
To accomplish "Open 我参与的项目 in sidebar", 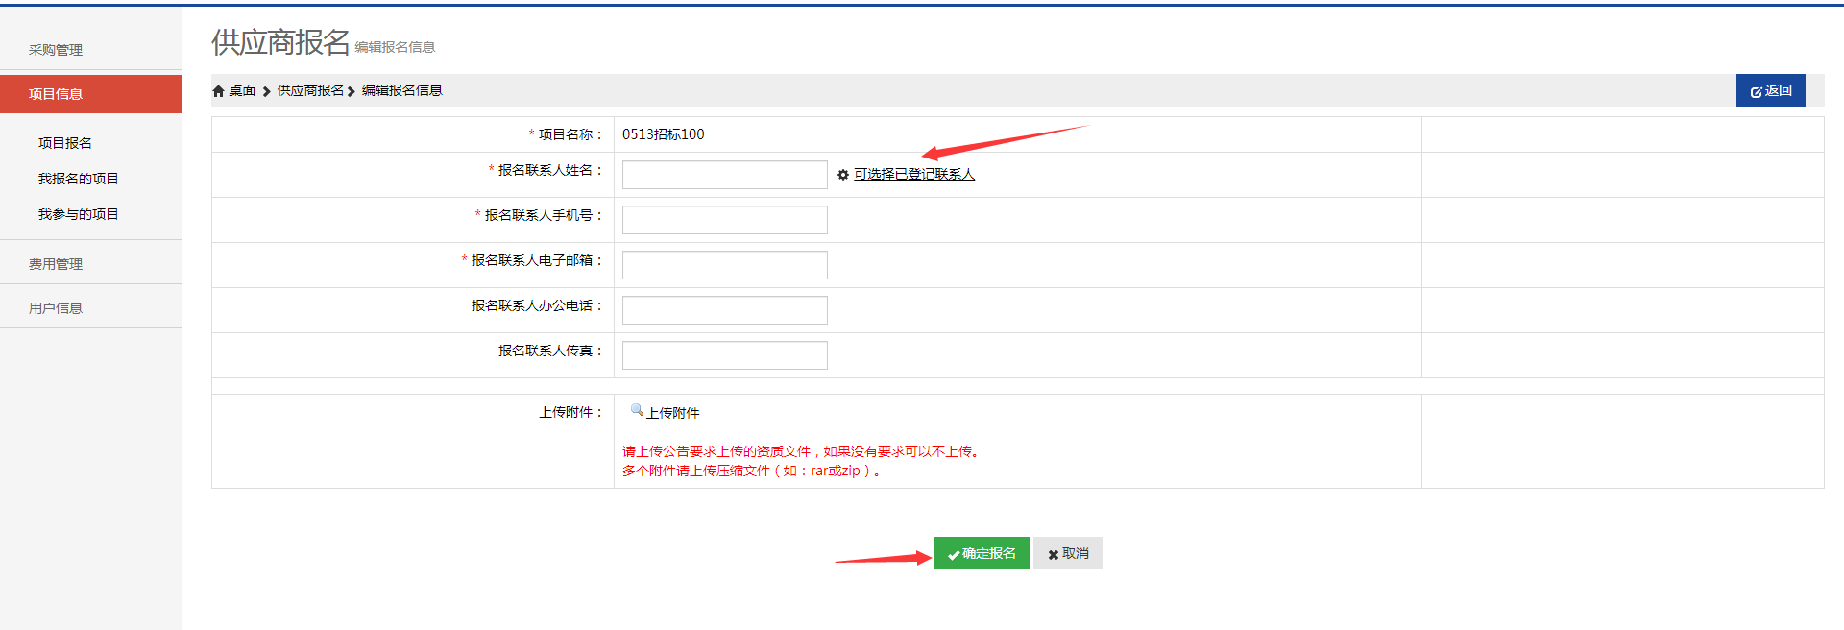I will click(x=79, y=214).
